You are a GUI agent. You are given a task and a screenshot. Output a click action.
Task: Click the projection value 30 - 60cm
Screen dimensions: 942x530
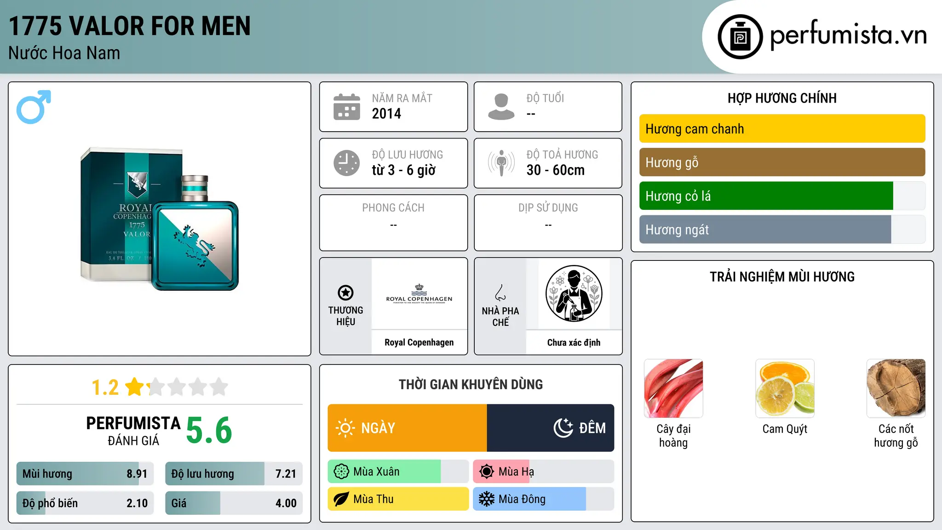click(556, 170)
